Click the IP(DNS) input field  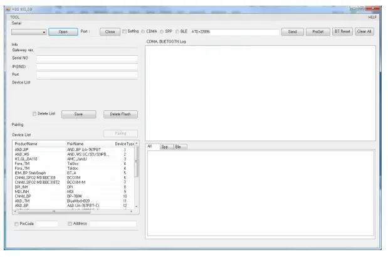tap(87, 66)
